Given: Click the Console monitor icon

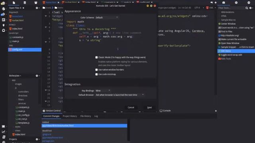Looking at the screenshot, I should [x=161, y=111].
